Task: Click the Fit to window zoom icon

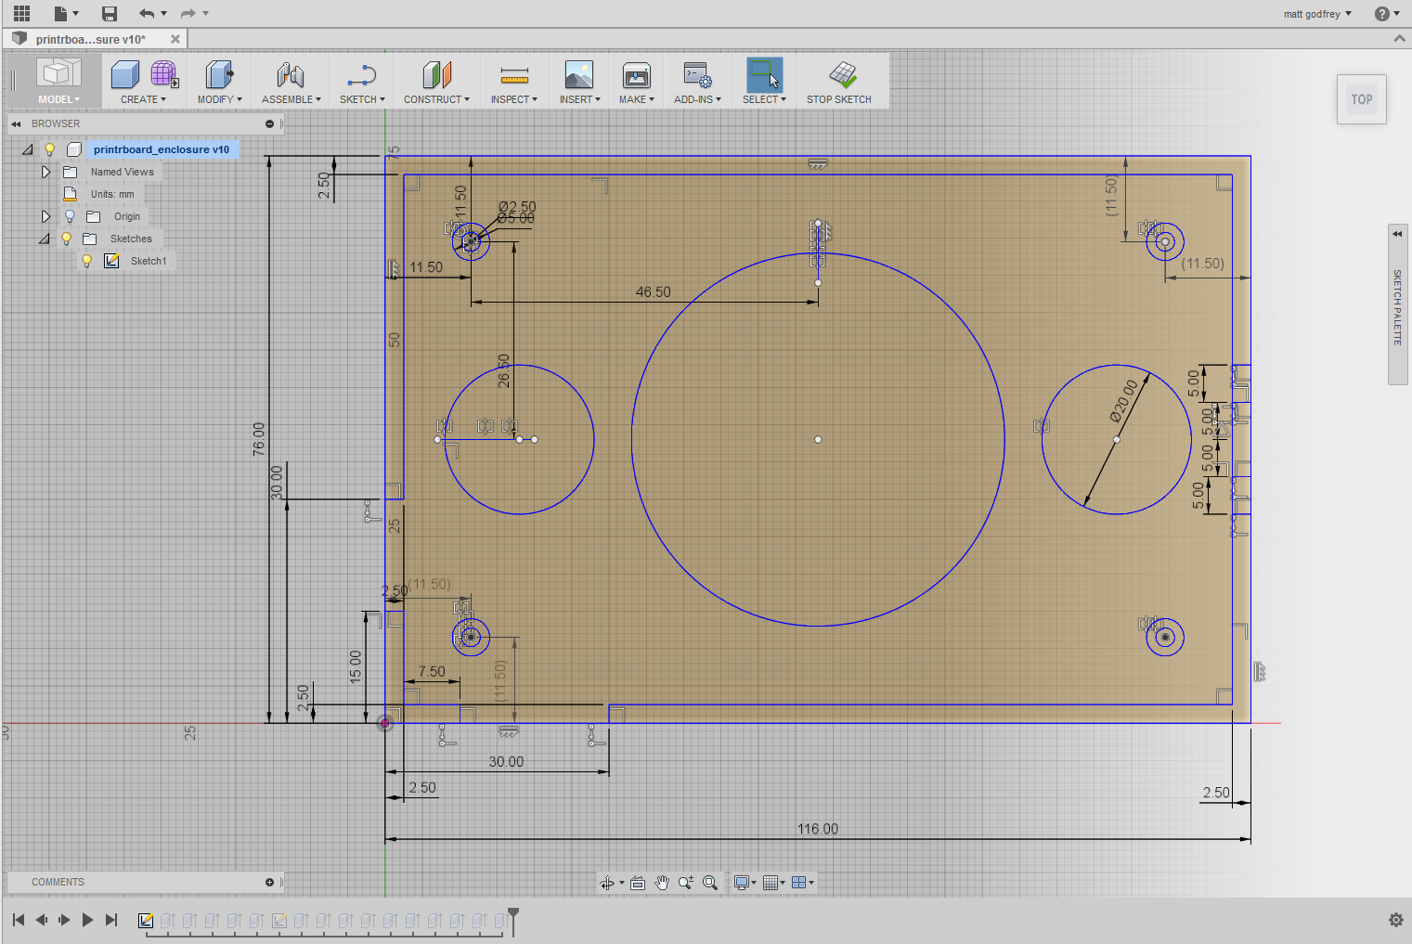Action: tap(710, 883)
